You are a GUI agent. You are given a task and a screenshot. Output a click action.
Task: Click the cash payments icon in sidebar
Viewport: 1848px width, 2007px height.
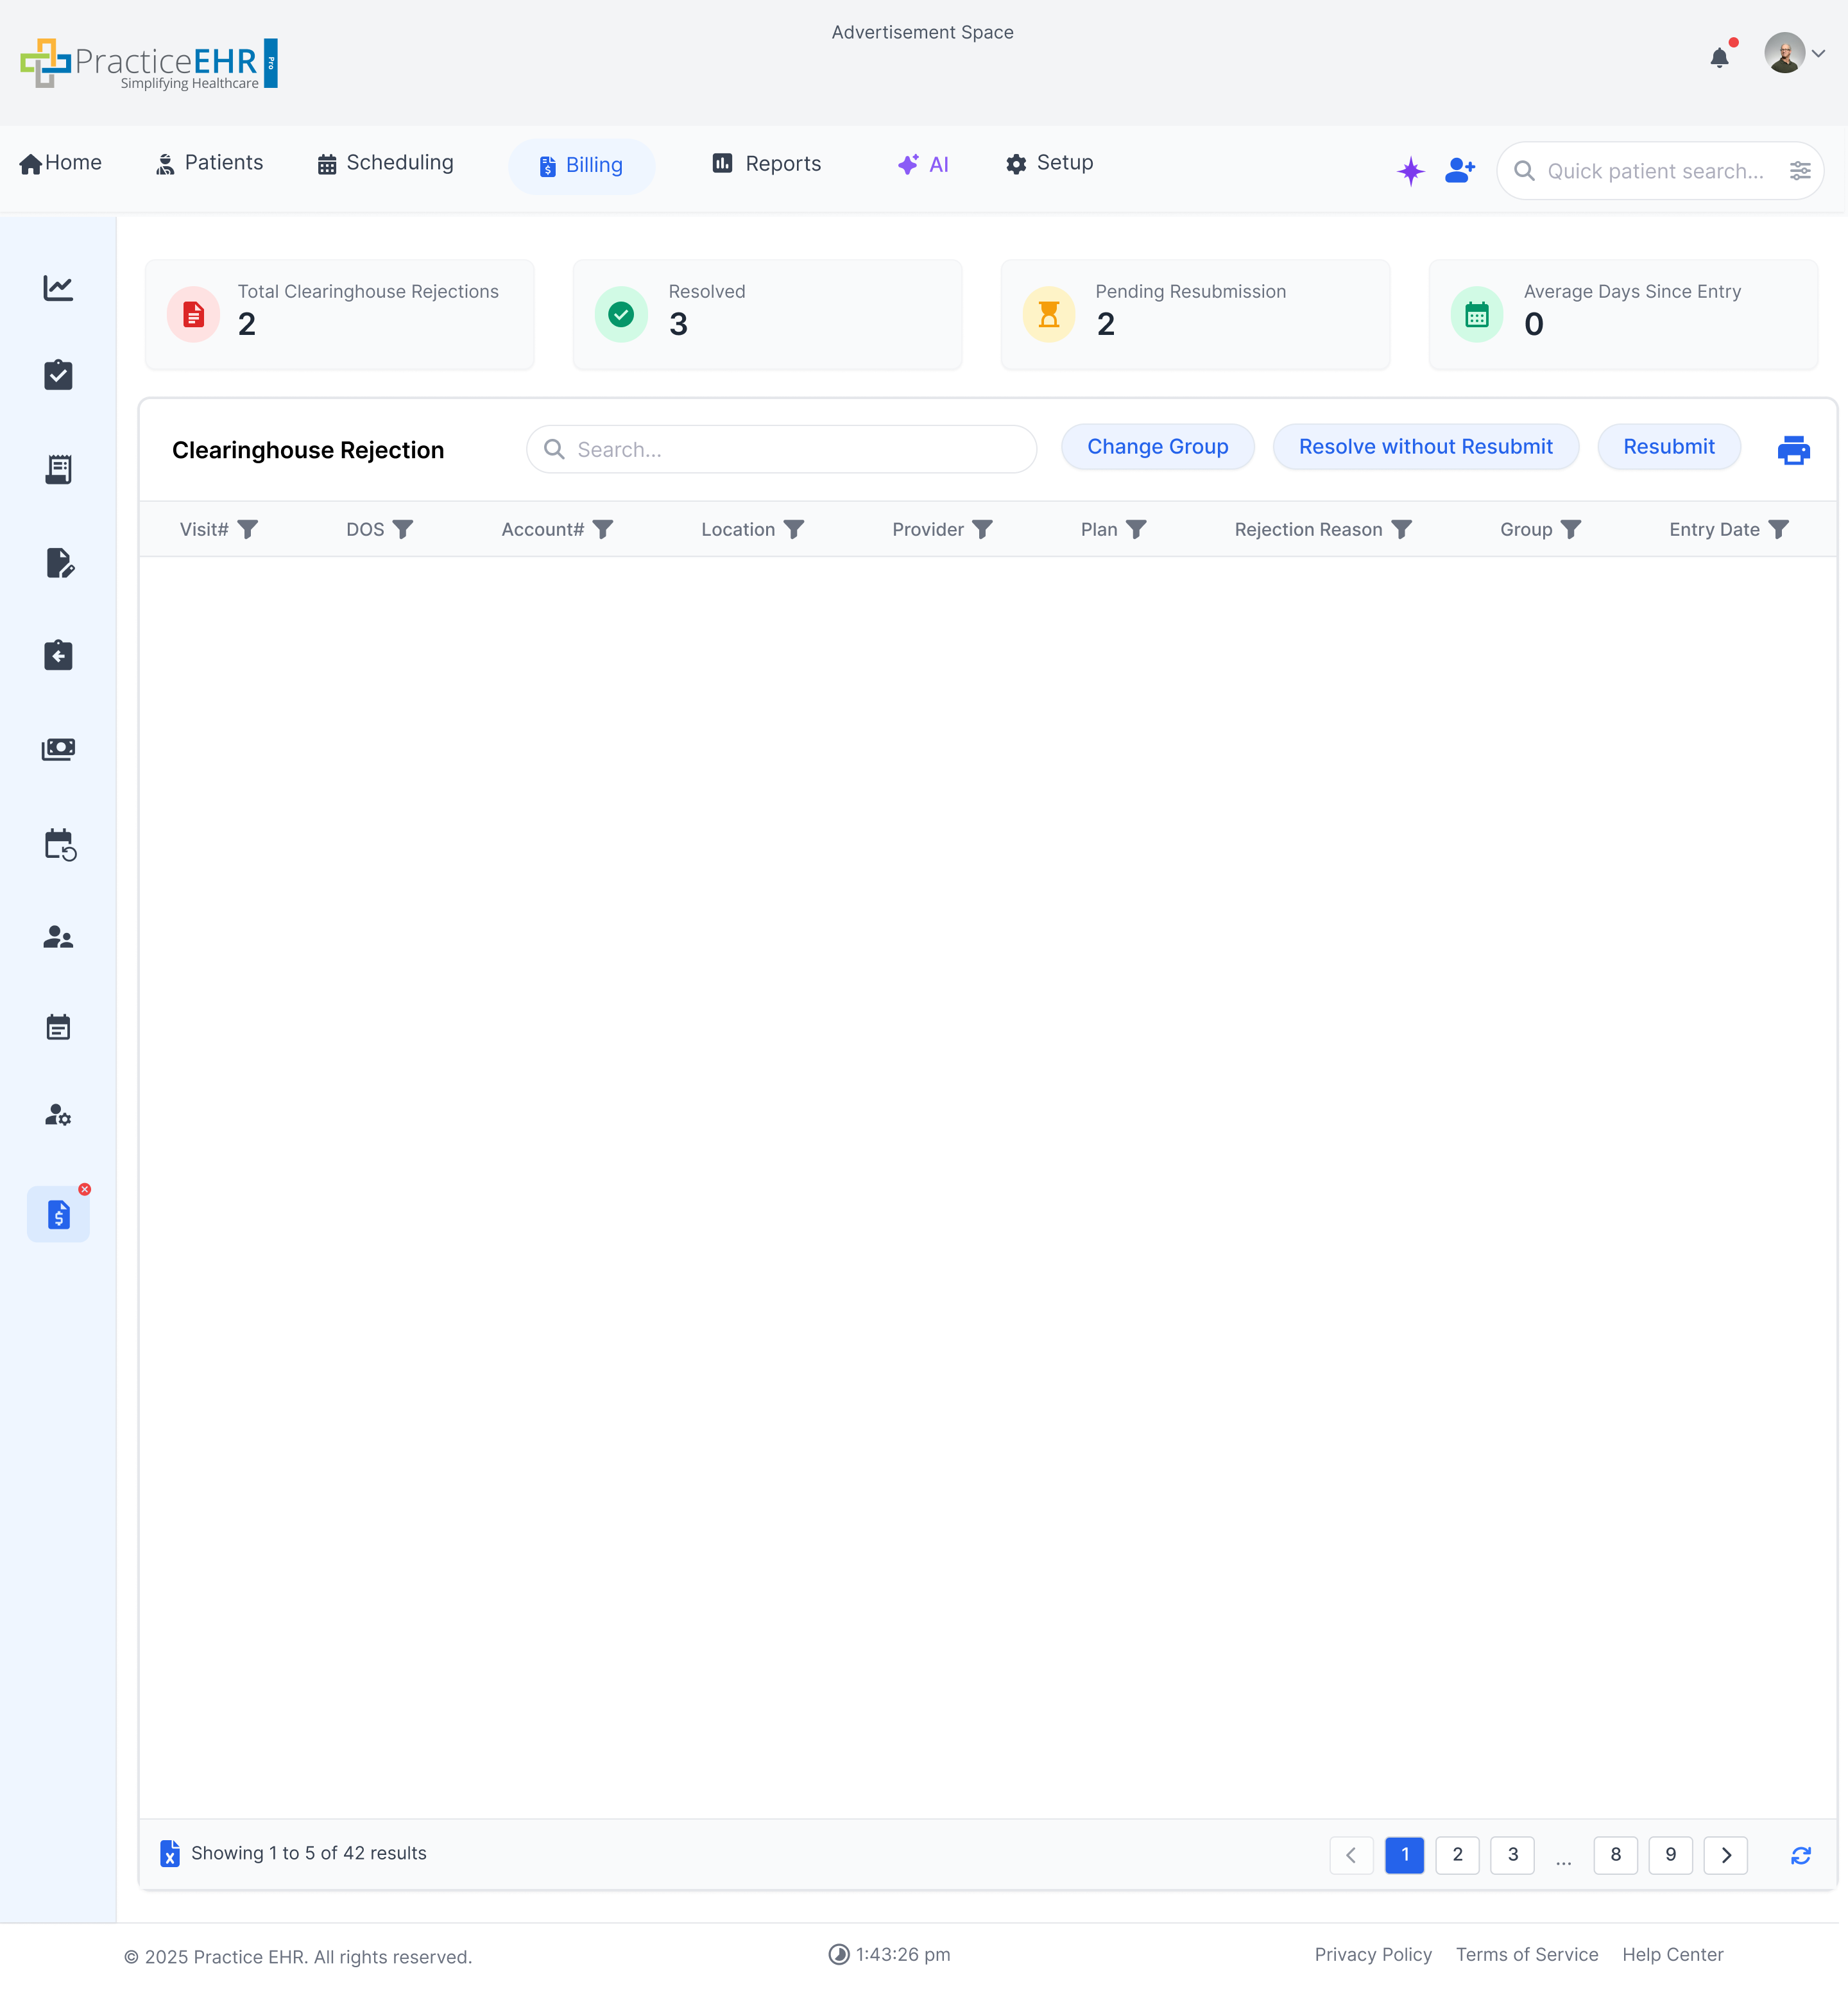click(x=58, y=748)
